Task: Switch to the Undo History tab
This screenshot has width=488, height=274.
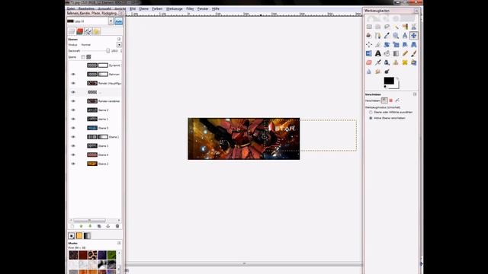Action: point(97,31)
